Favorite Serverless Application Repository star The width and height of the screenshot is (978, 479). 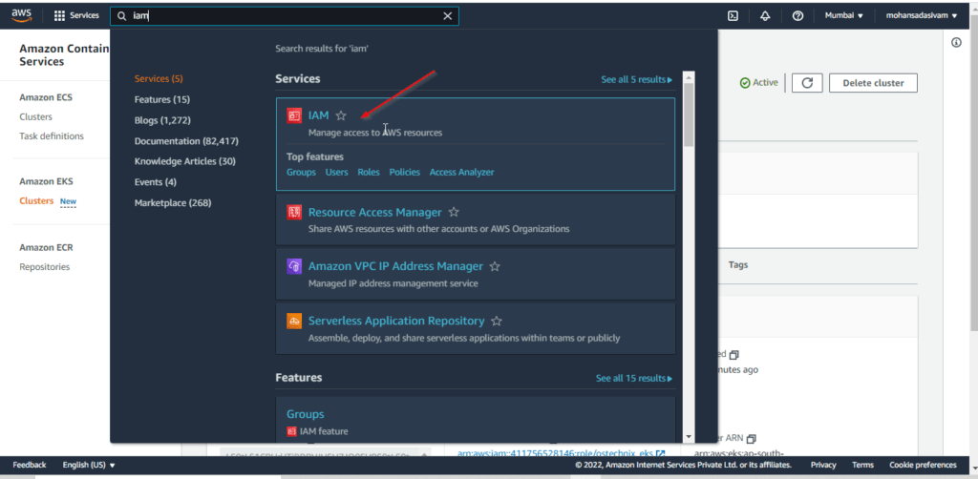point(497,322)
